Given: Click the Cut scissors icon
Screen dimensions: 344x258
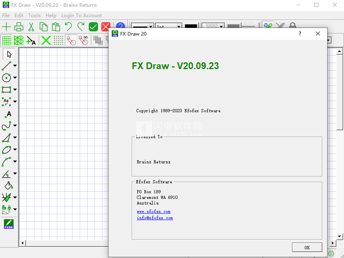Looking at the screenshot, I should tap(31, 27).
